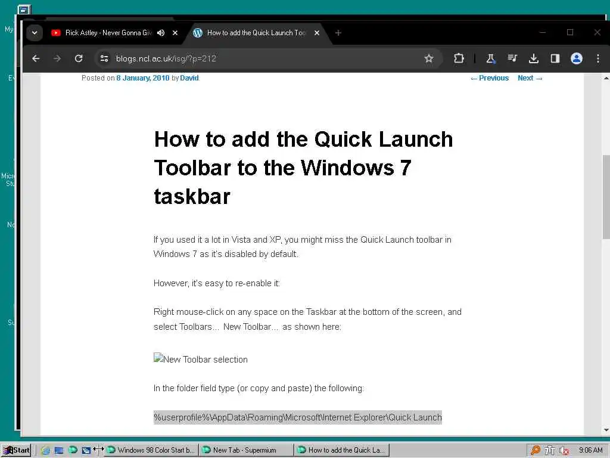Open a new browser tab
The height and width of the screenshot is (458, 610).
pyautogui.click(x=338, y=33)
